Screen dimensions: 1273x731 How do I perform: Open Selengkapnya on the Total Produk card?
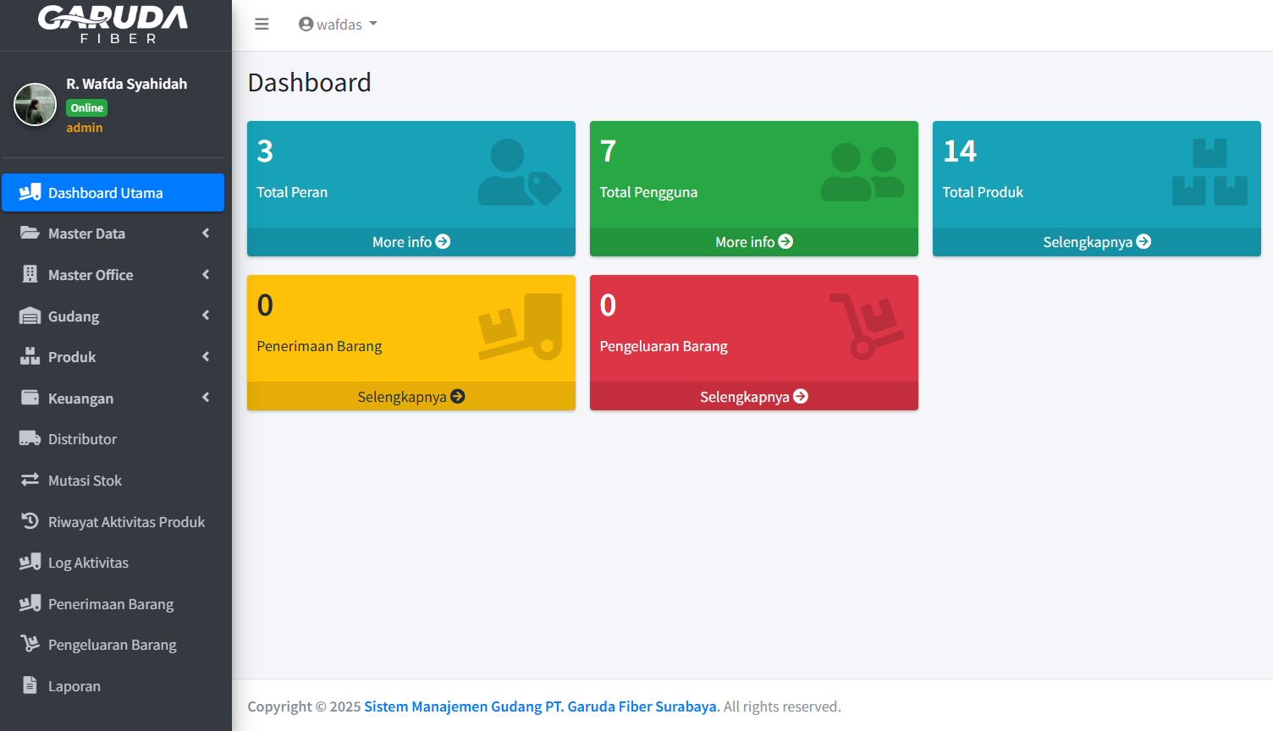click(1096, 241)
